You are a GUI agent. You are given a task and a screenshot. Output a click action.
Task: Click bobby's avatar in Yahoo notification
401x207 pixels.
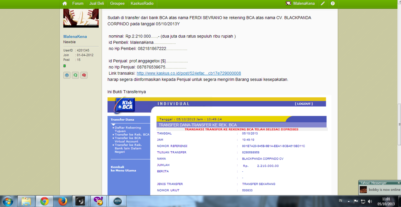click(363, 189)
